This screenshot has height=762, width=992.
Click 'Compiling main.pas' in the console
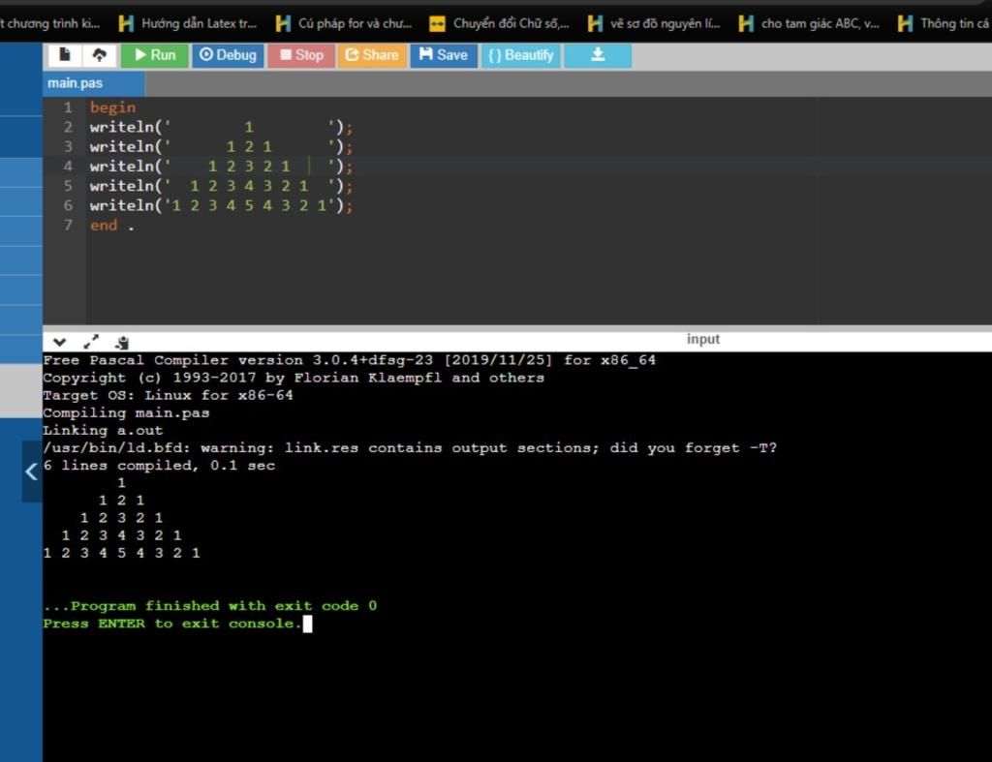[x=126, y=412]
